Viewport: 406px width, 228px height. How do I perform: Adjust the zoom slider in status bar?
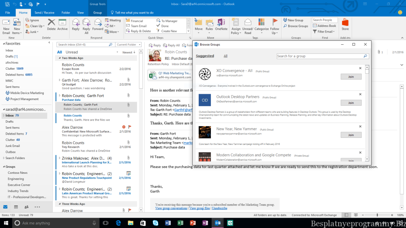pos(377,215)
